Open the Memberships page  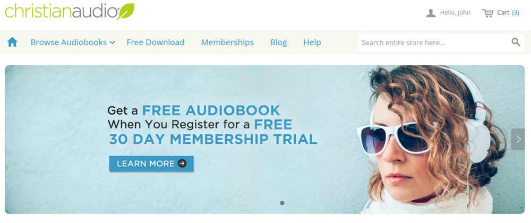click(227, 42)
